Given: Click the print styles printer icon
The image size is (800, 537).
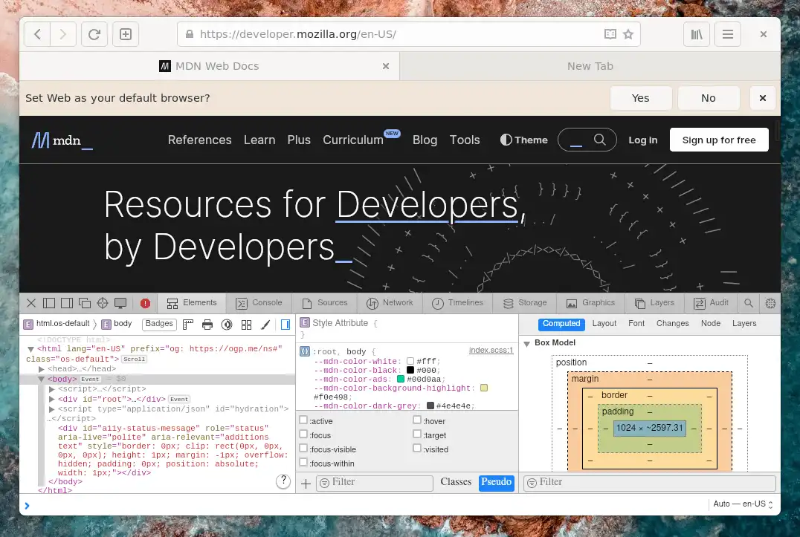Looking at the screenshot, I should pyautogui.click(x=207, y=325).
